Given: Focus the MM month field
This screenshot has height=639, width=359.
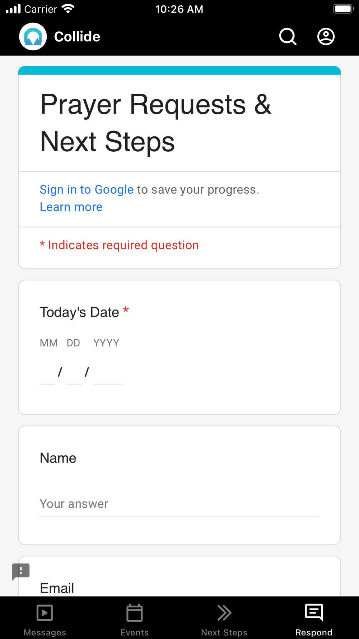Looking at the screenshot, I should [47, 374].
